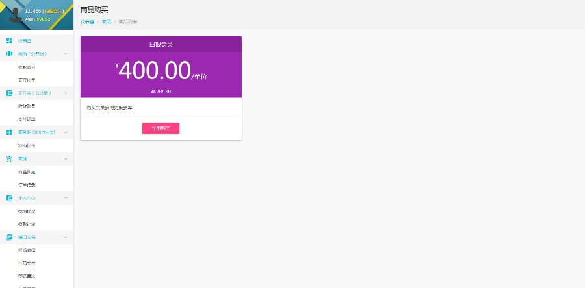This screenshot has width=585, height=288.
Task: Click the 支付宝 wallet icon in sidebar
Action: (x=9, y=93)
